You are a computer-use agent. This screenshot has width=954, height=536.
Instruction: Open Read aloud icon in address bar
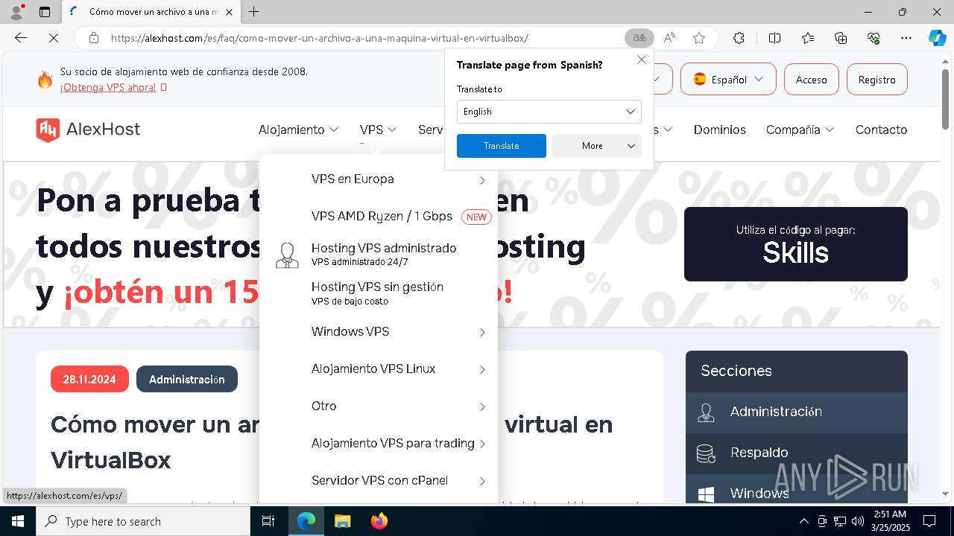[669, 38]
